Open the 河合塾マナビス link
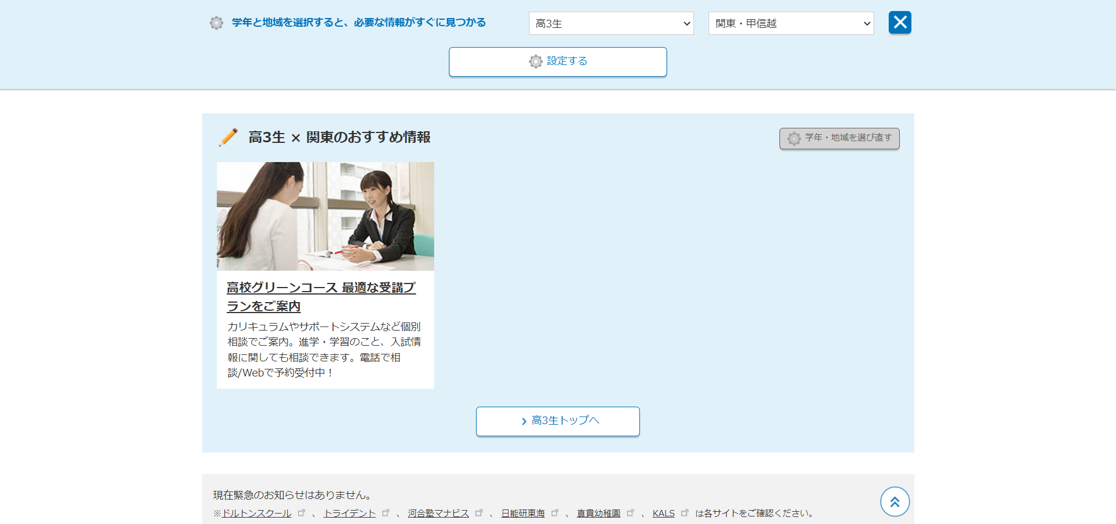 pos(438,513)
